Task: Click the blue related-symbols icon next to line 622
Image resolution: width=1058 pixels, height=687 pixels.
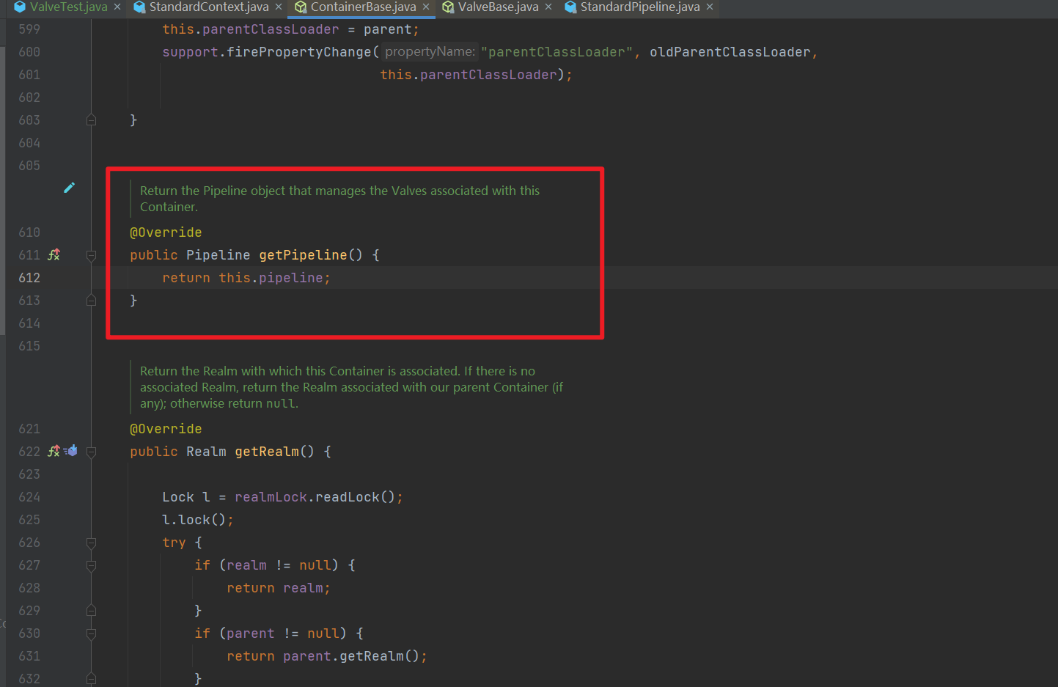Action: 71,451
